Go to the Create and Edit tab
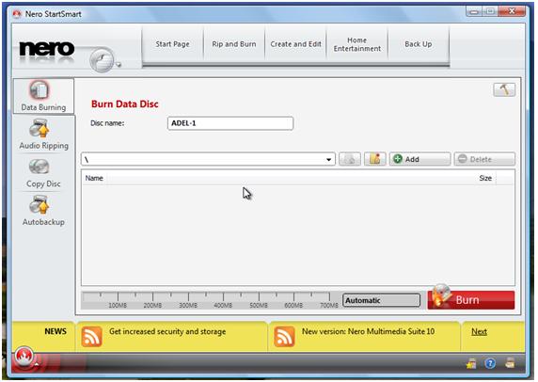 pyautogui.click(x=295, y=44)
